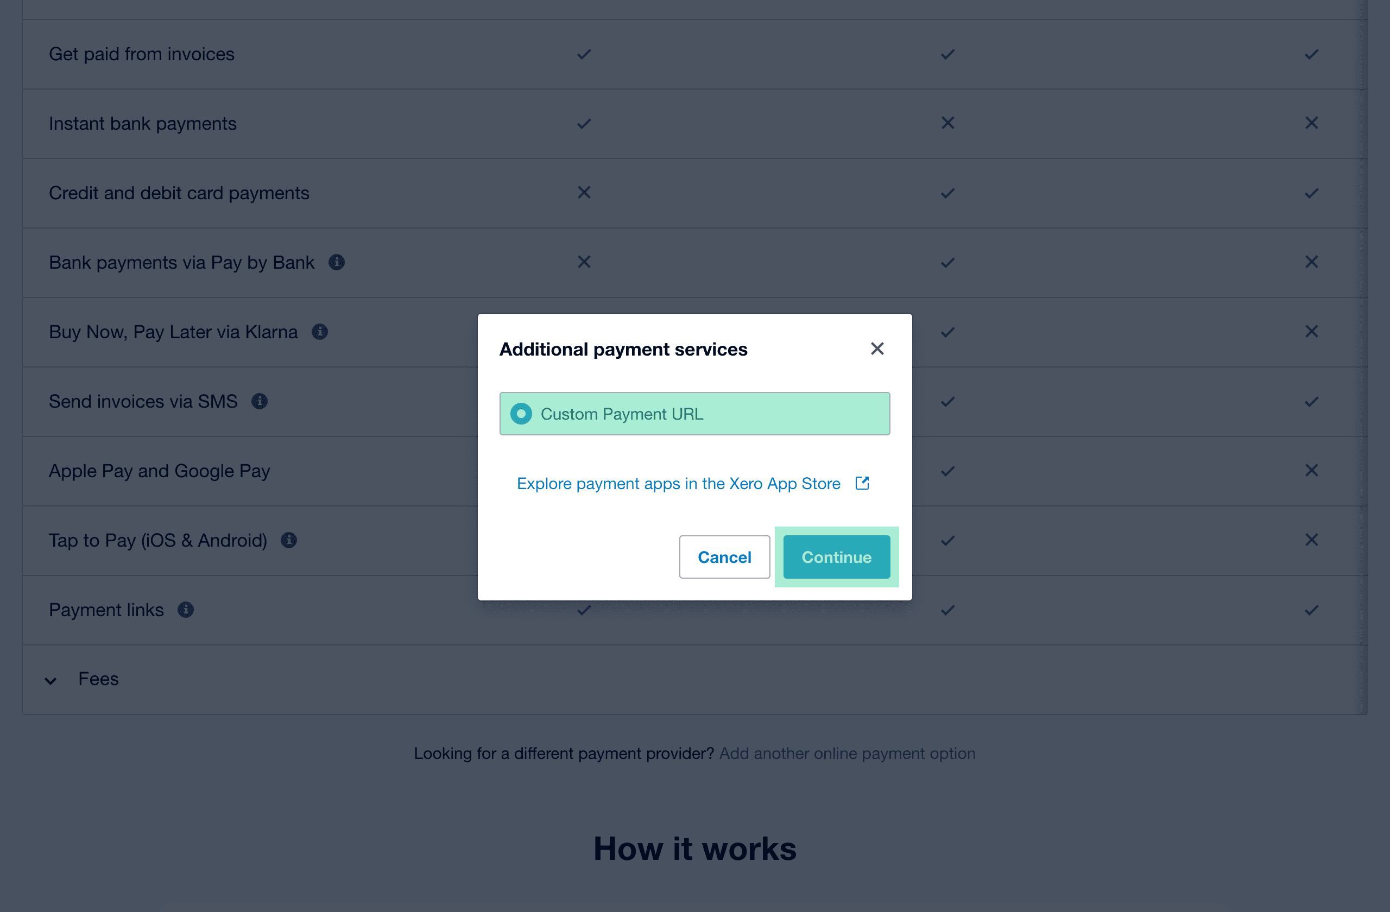
Task: Click the Payment links info icon
Action: [186, 610]
